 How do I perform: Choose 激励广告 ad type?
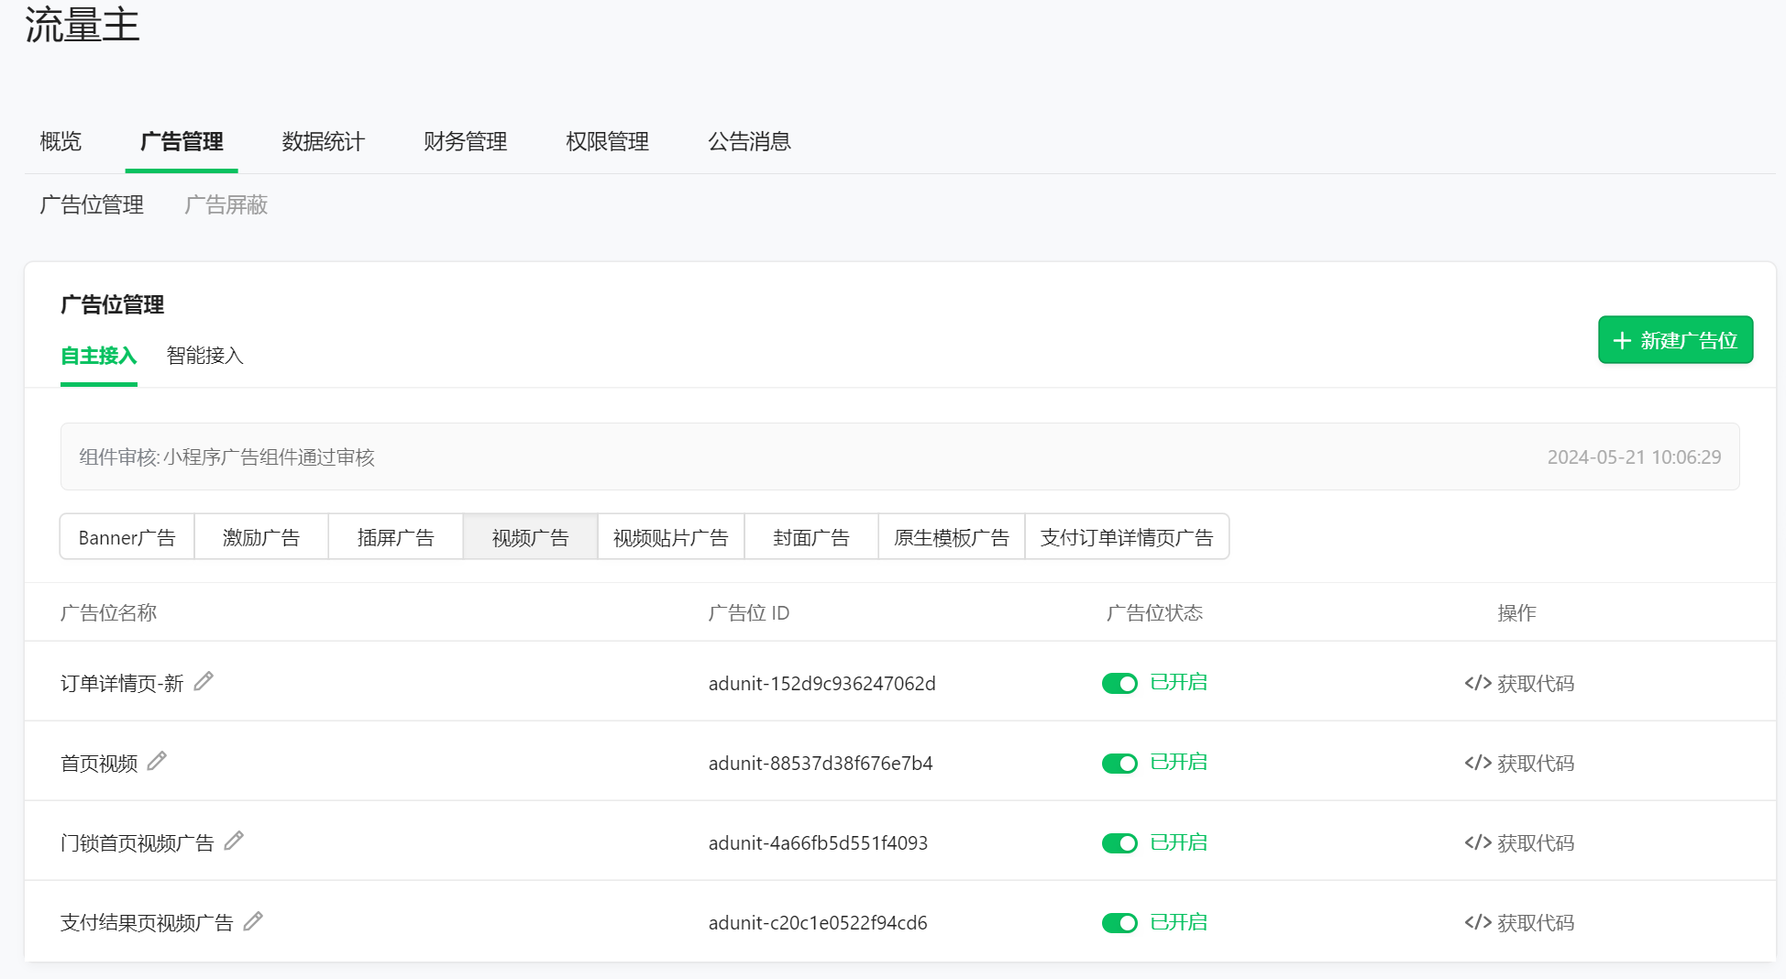(x=261, y=537)
